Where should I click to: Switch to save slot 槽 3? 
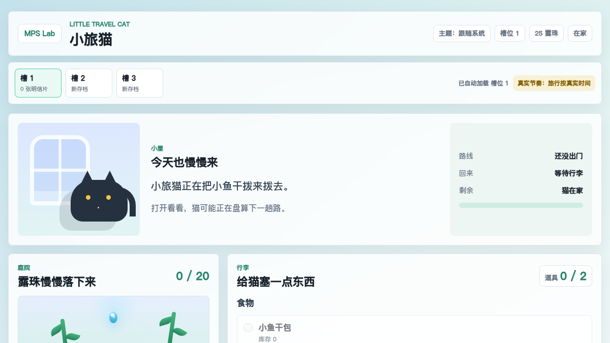pos(140,83)
